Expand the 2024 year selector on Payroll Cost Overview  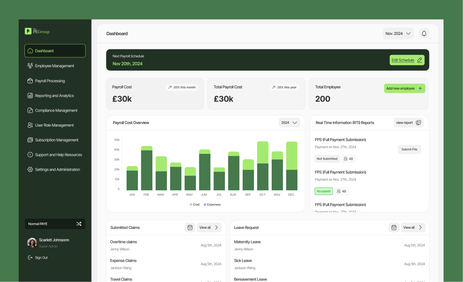coord(289,122)
